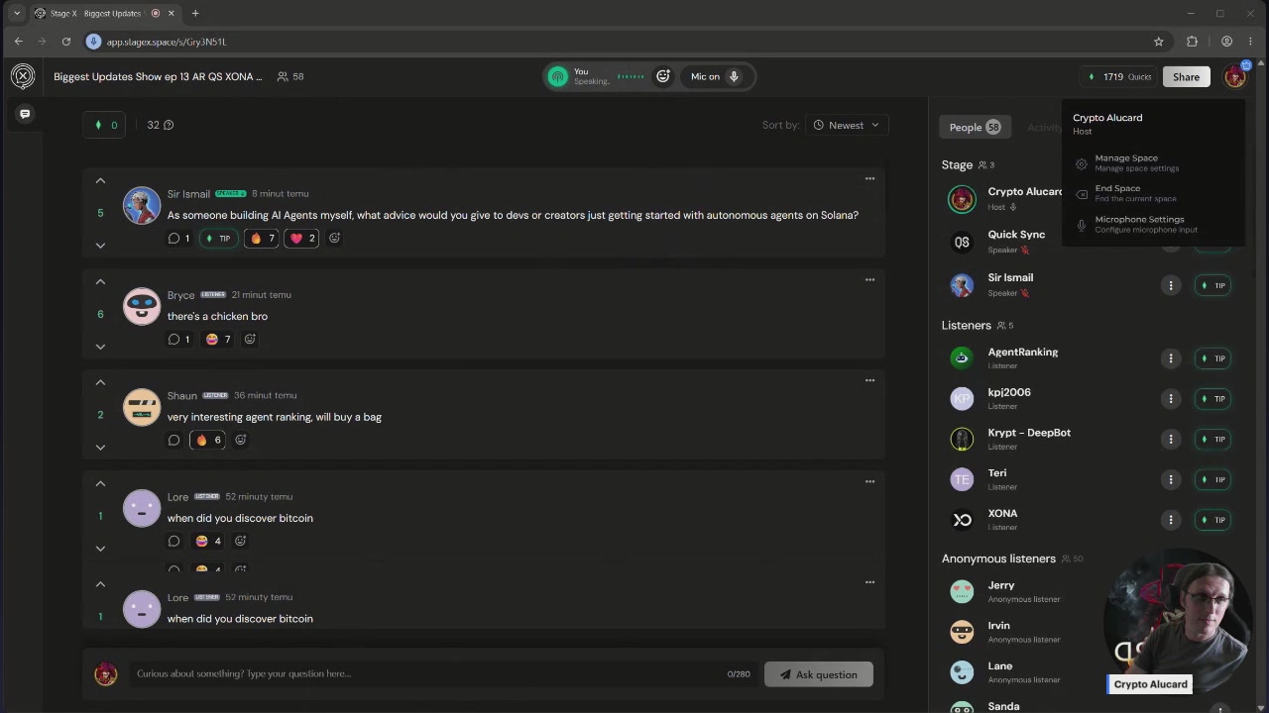
Task: Upvote Lore's first bitcoin question
Action: (x=100, y=484)
